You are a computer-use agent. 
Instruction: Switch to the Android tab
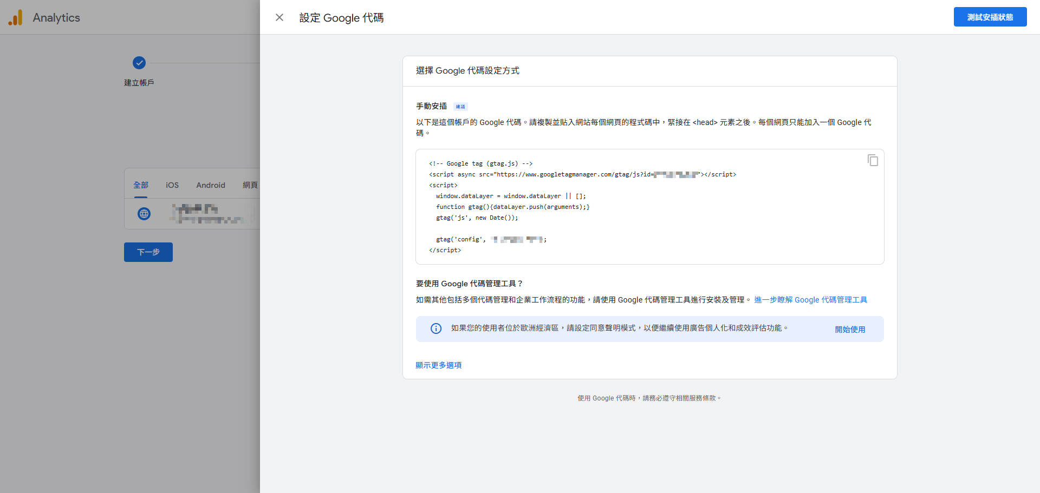[x=210, y=185]
